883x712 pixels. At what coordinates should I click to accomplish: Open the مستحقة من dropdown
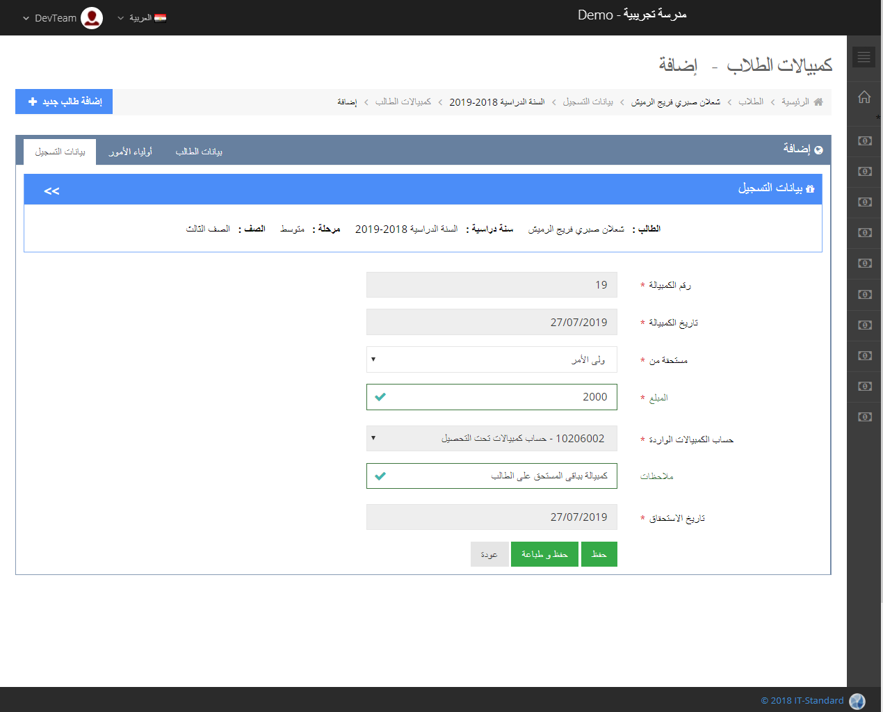492,359
